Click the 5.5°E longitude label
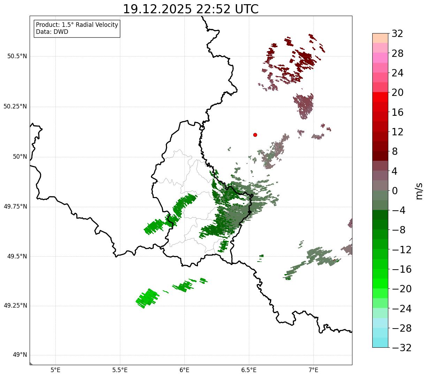This screenshot has height=377, width=427. click(x=120, y=370)
